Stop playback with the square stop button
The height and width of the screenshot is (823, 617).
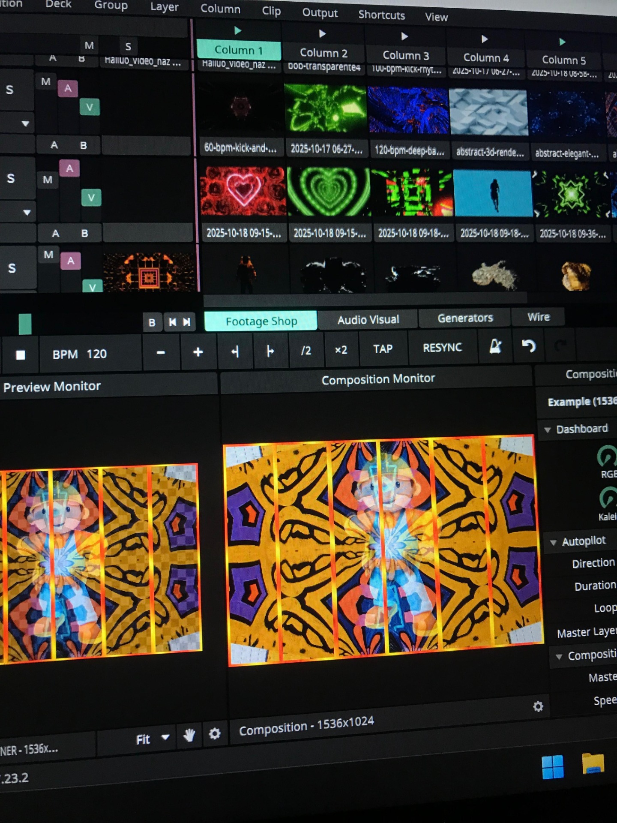[x=20, y=355]
